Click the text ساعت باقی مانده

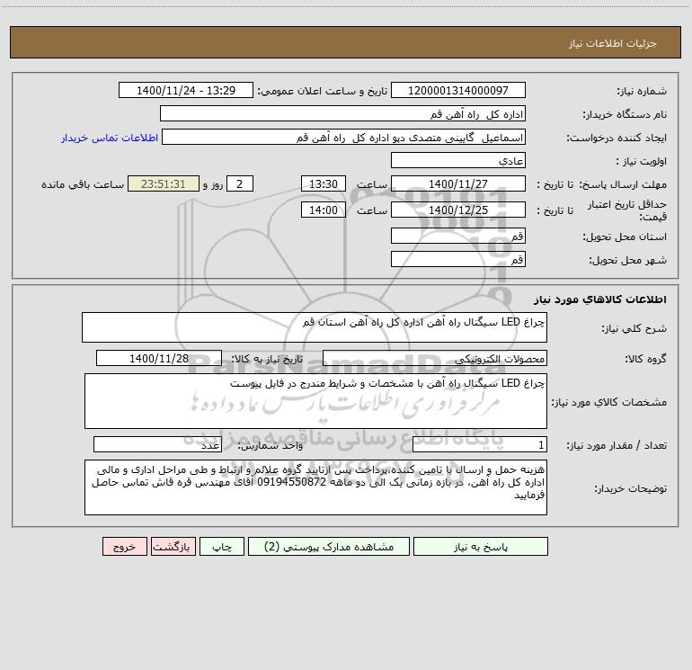click(83, 184)
